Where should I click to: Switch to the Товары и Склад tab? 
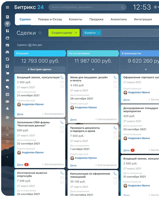tap(50, 19)
